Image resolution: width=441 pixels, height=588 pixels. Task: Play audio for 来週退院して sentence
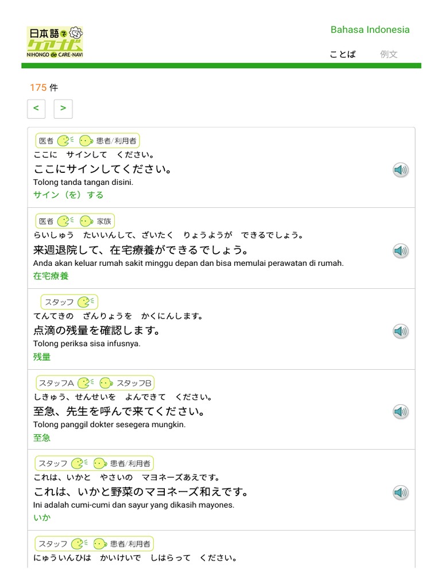point(400,250)
